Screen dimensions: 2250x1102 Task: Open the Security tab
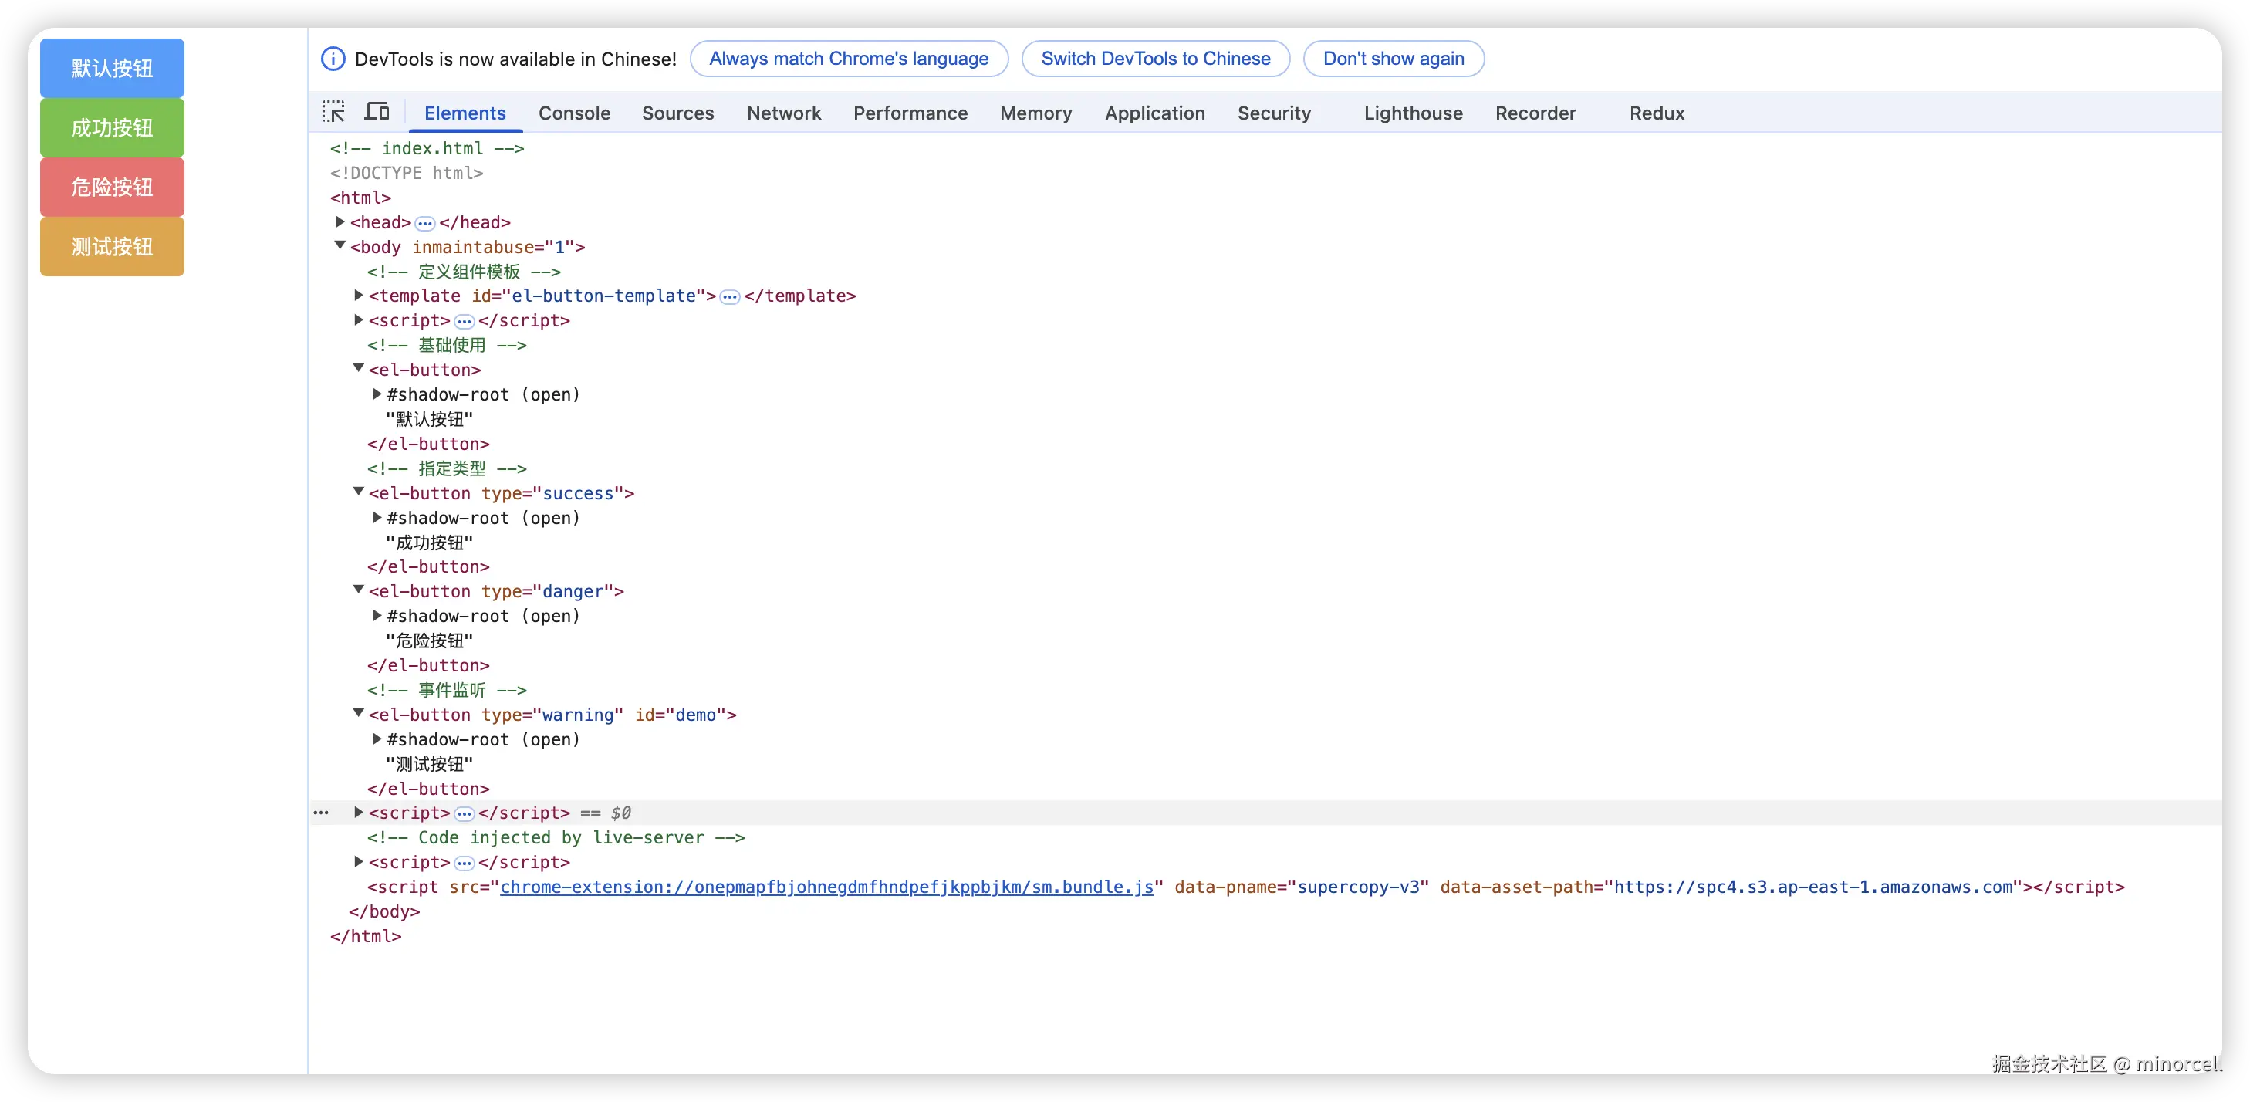tap(1273, 113)
